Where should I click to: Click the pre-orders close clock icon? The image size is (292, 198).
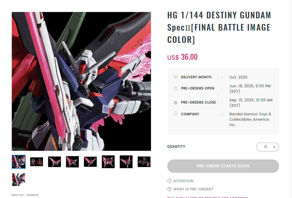point(175,102)
